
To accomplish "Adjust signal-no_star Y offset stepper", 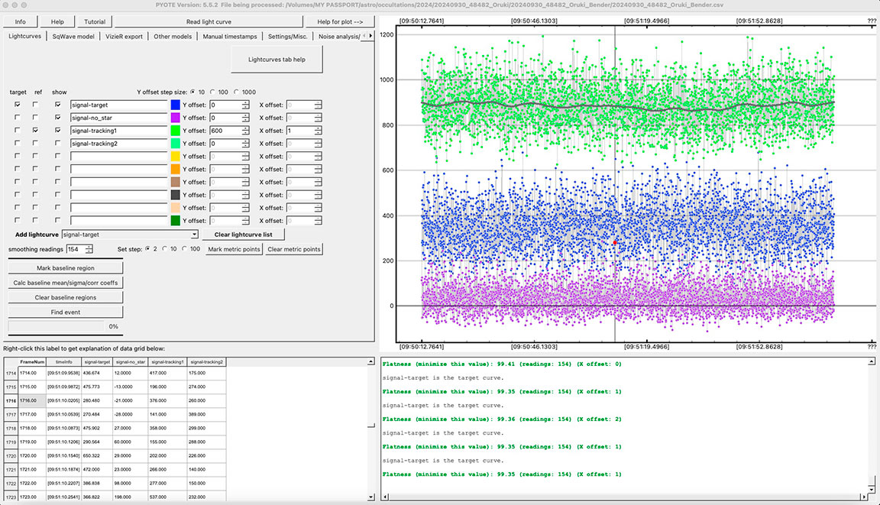I will pyautogui.click(x=245, y=118).
